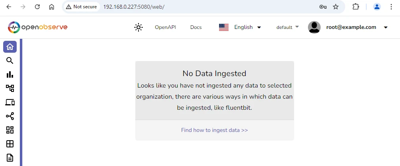Click the OpenObserve logo
Screen dimensions: 400x166
[x=38, y=27]
